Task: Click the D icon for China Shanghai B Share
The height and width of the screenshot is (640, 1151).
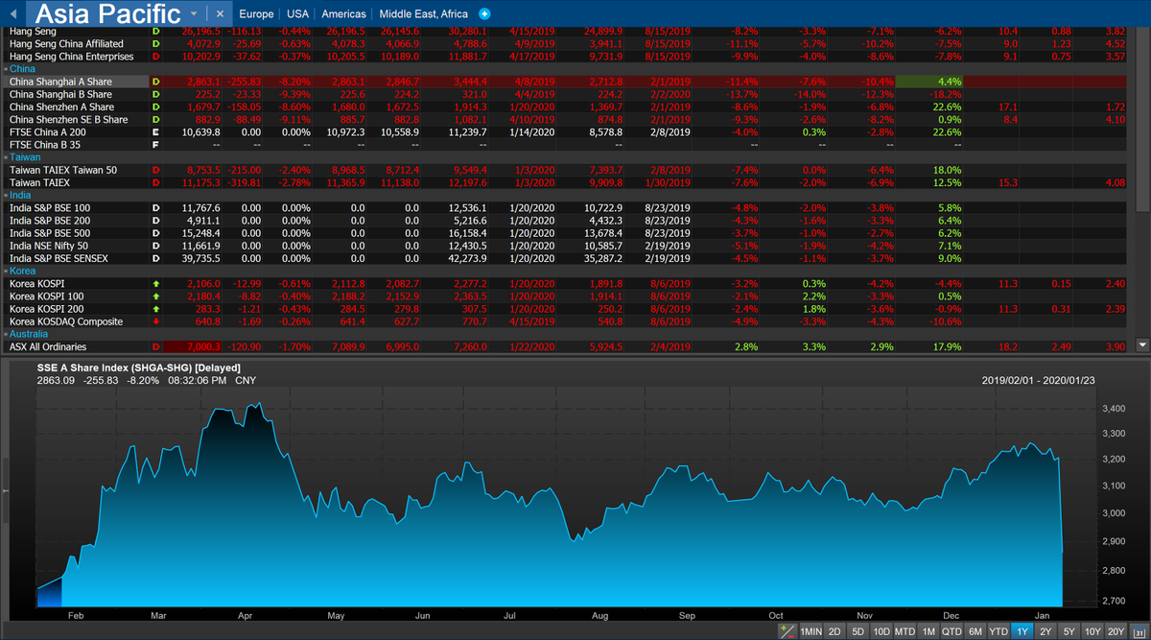Action: [156, 94]
